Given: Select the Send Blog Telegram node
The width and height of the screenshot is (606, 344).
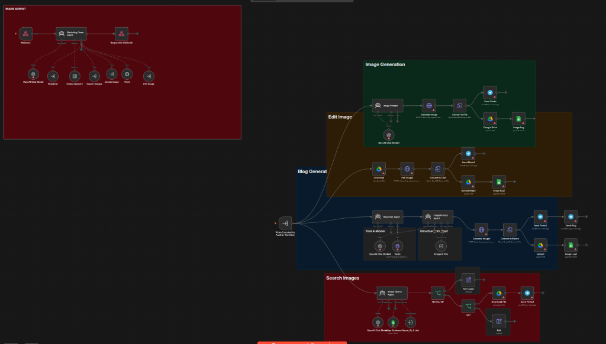Looking at the screenshot, I should pos(571,216).
